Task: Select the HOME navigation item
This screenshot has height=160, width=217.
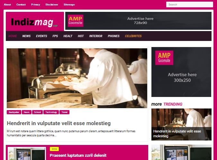Action: 13,36
